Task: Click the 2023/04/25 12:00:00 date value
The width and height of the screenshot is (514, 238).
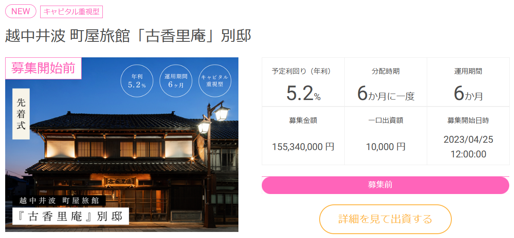Action: pos(468,147)
